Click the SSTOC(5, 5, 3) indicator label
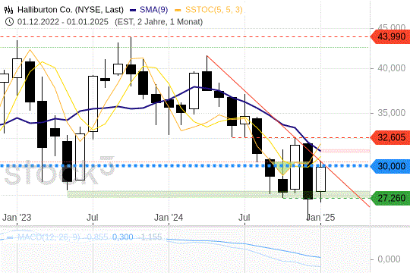Screen dimensions: 410x273 [x=214, y=10]
